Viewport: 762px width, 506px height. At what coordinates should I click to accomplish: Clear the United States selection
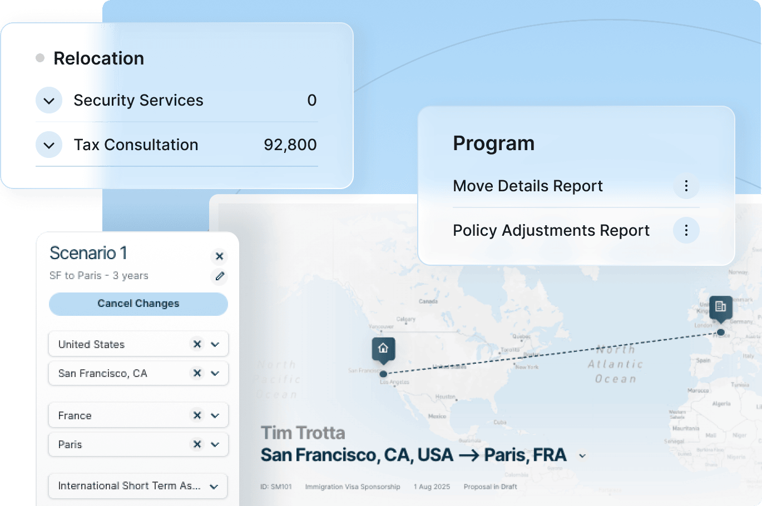pyautogui.click(x=197, y=344)
